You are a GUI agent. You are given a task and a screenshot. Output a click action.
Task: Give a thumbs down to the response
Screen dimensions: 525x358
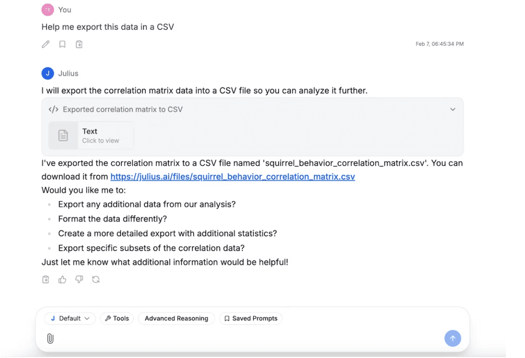79,279
